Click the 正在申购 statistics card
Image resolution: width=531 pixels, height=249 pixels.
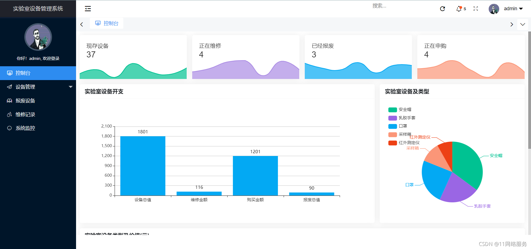pyautogui.click(x=471, y=57)
